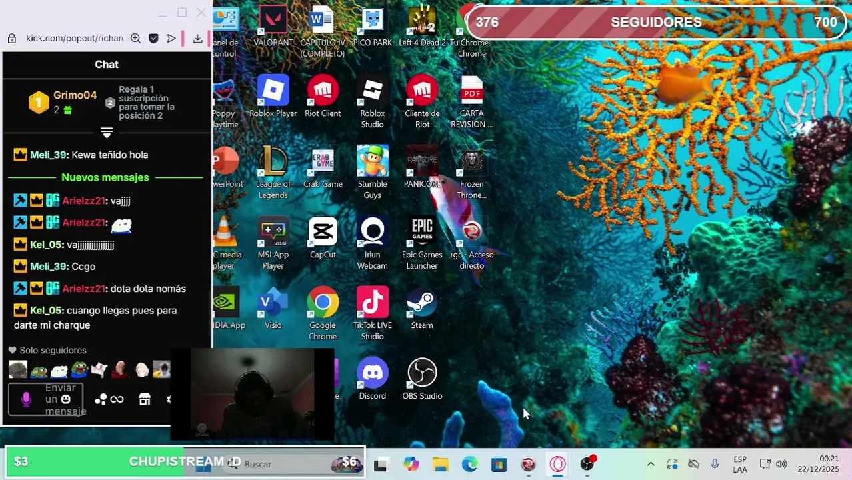Click the infinity icon in chat bar
Viewport: 852px width, 480px height.
(117, 399)
